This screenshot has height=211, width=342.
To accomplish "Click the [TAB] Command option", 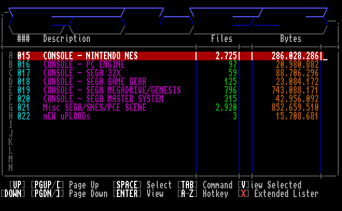I will pyautogui.click(x=205, y=185).
